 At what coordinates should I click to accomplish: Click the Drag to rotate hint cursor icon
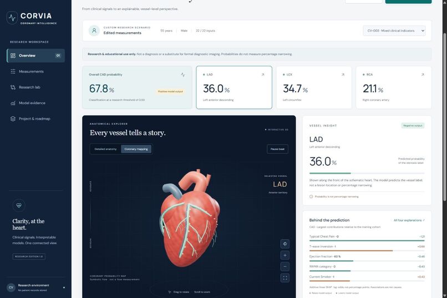coord(170,292)
